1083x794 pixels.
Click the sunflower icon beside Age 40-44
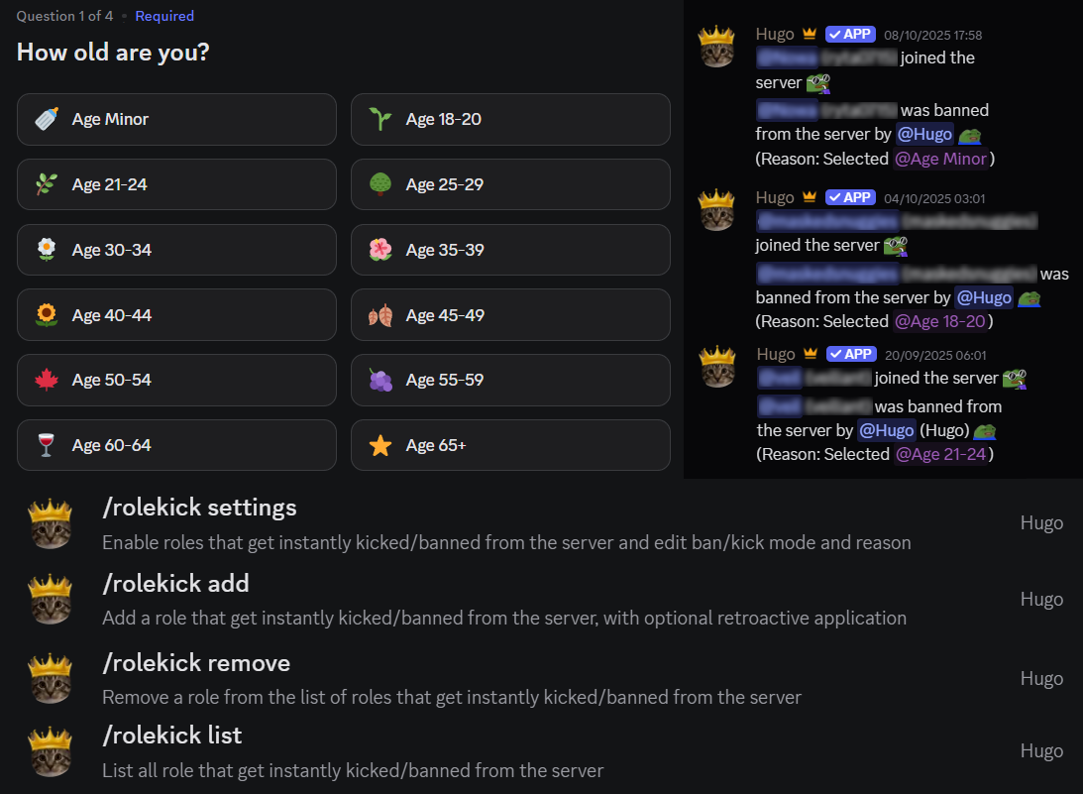46,315
